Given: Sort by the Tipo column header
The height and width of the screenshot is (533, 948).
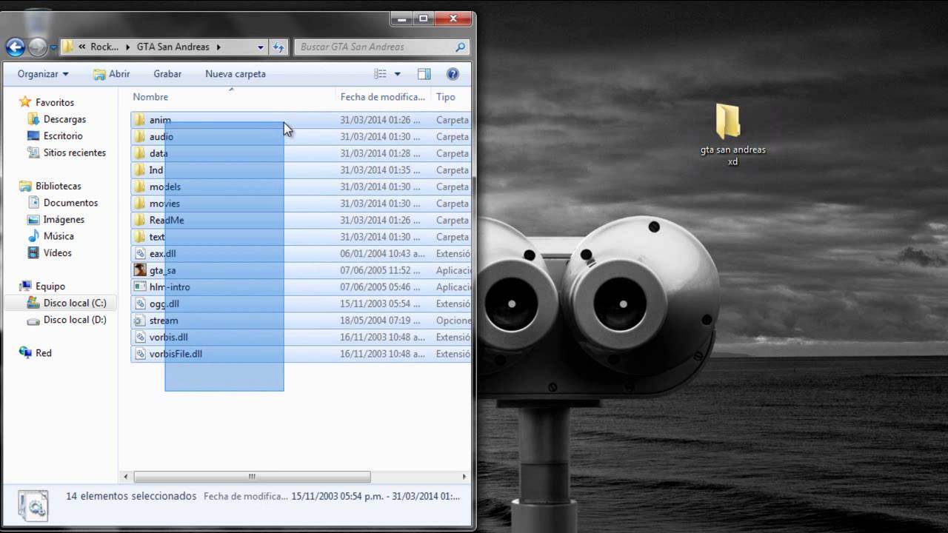Looking at the screenshot, I should click(446, 97).
